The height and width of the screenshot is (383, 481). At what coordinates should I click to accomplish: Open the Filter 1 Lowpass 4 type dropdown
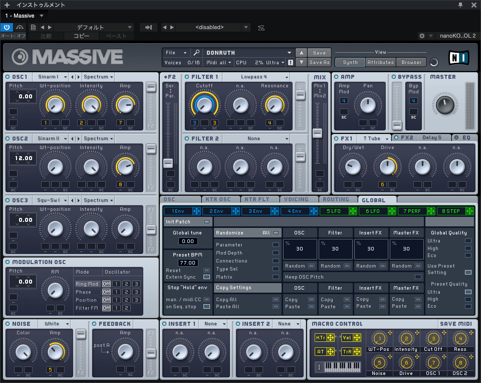256,77
